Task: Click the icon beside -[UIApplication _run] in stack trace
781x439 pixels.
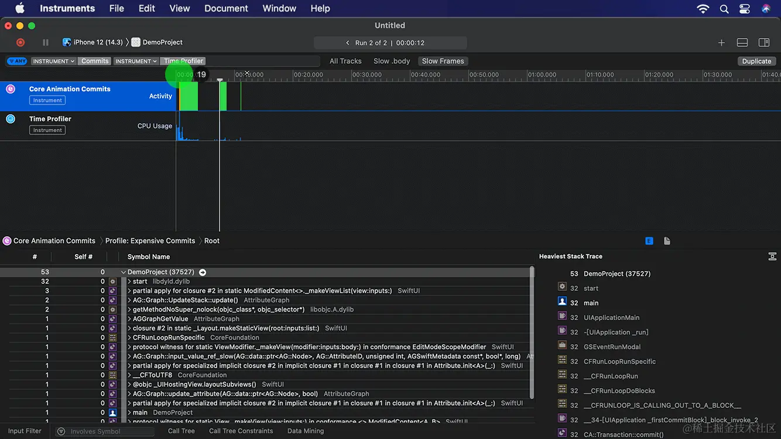Action: (x=562, y=332)
